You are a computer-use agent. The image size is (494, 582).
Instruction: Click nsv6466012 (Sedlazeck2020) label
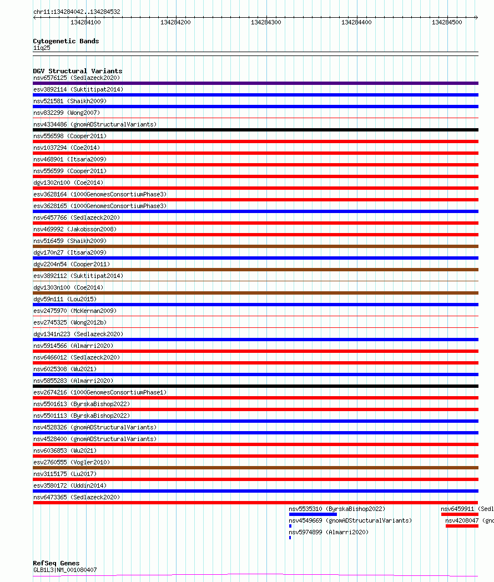77,357
